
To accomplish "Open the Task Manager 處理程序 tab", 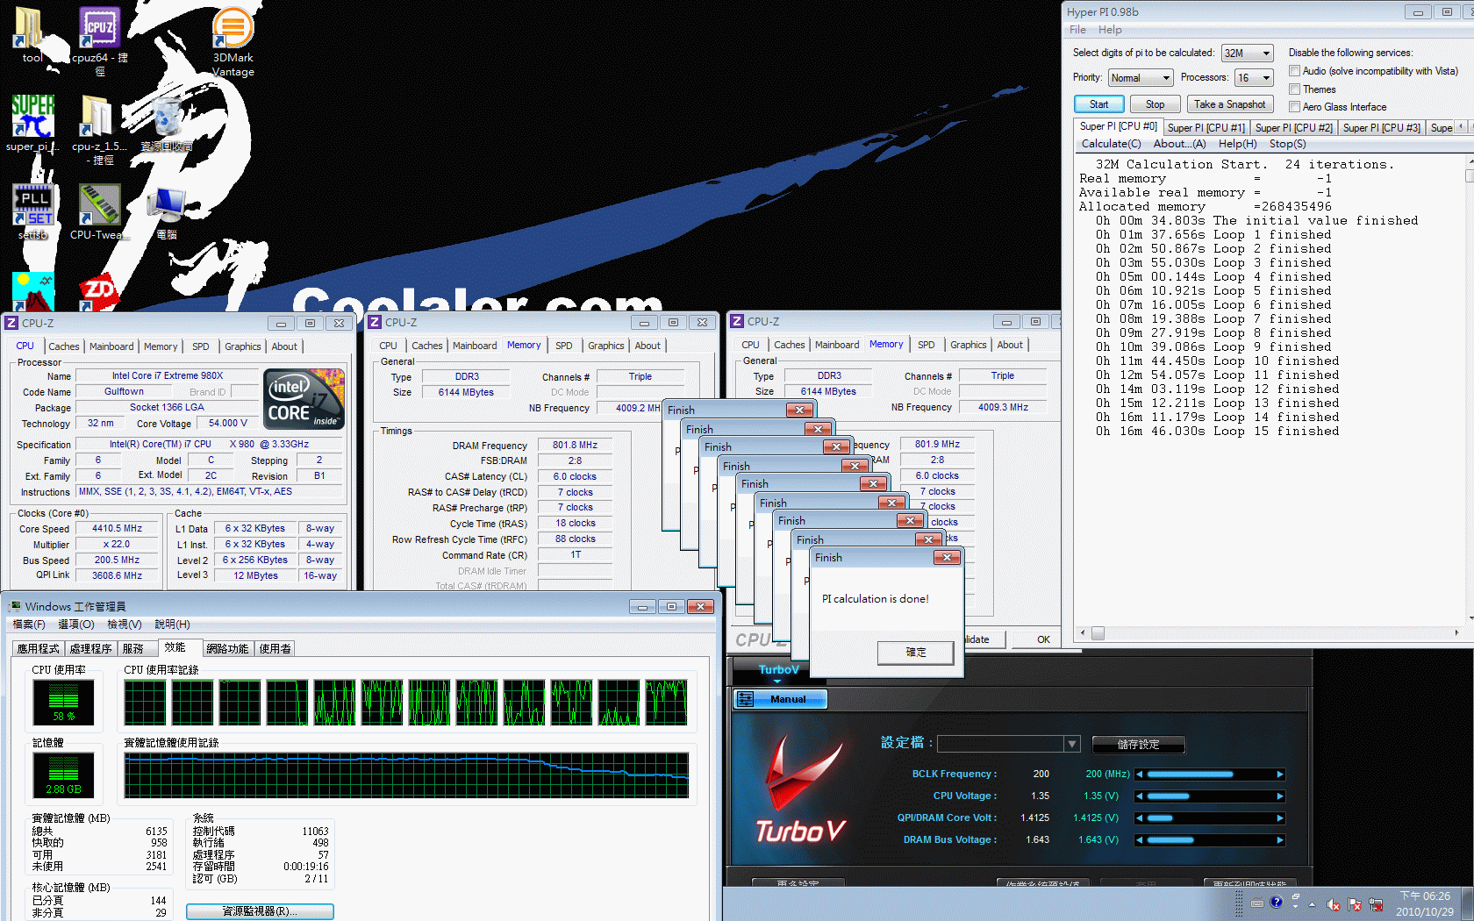I will click(90, 648).
